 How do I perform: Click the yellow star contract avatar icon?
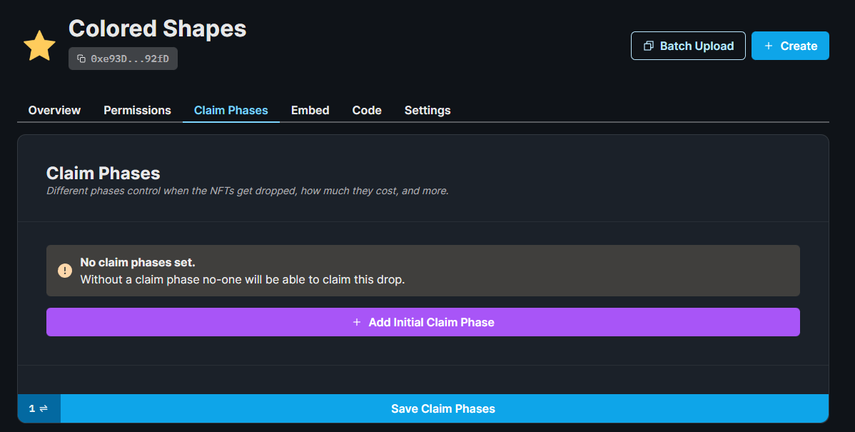(39, 45)
